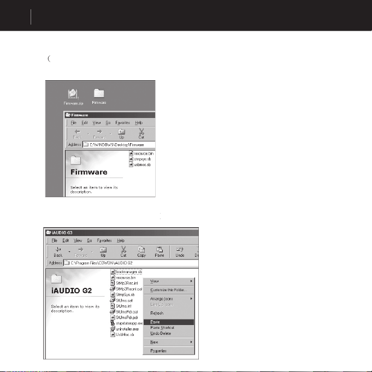372x372 pixels.
Task: Select StUms.cat file
Action: (121, 300)
